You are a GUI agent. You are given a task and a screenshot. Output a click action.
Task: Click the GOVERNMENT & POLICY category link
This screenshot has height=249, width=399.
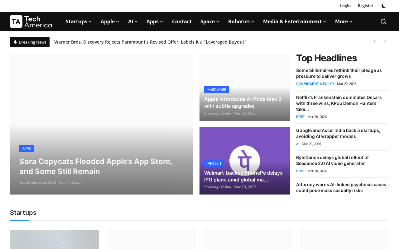point(315,84)
